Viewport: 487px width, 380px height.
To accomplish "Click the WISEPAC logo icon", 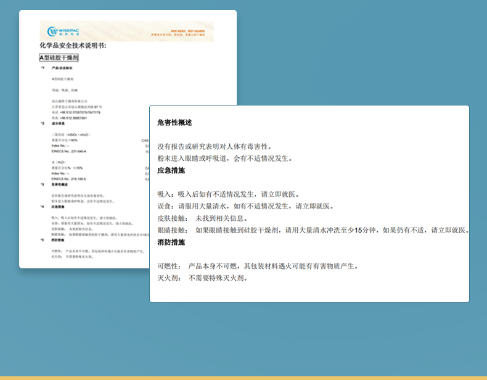I will 52,31.
